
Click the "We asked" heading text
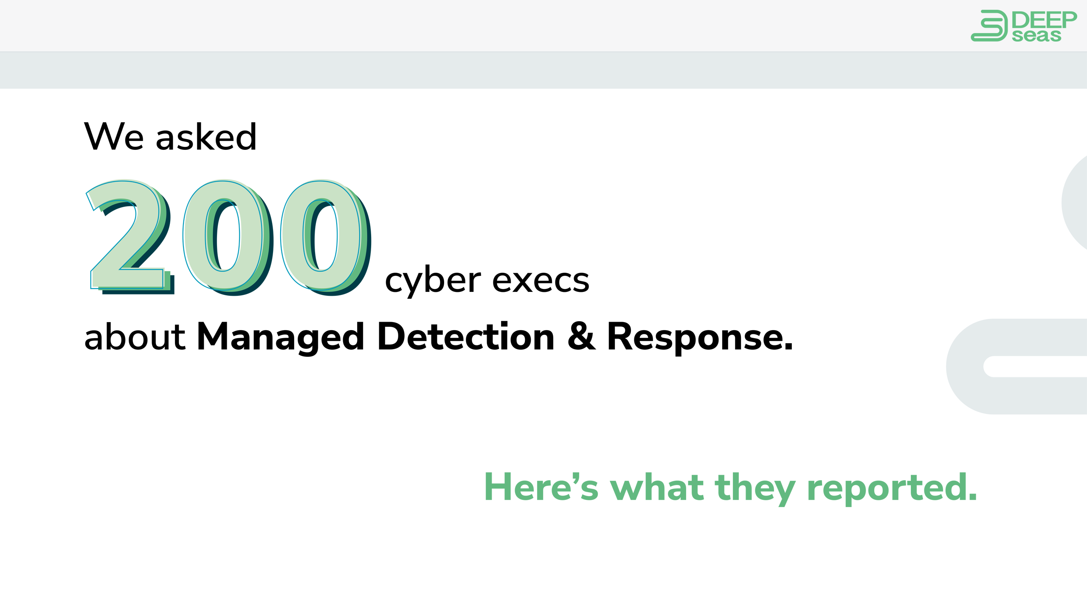point(170,137)
